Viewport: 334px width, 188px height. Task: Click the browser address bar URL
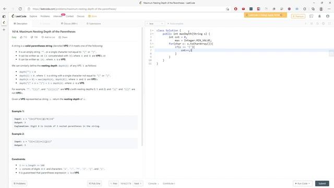tap(75, 9)
